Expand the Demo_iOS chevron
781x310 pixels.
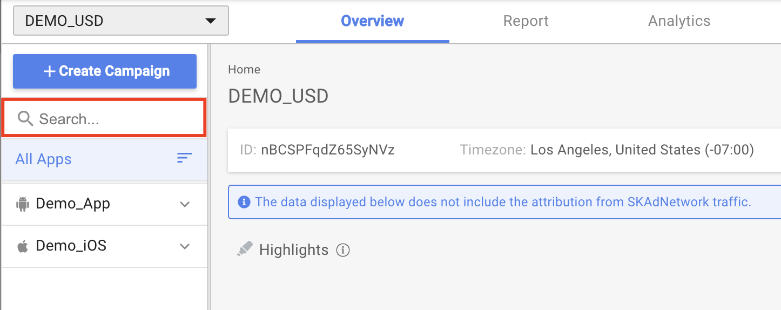(185, 246)
